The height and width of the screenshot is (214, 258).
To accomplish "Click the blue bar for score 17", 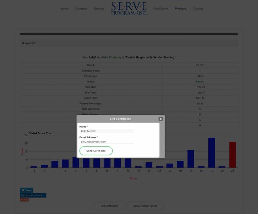I will 191,159.
